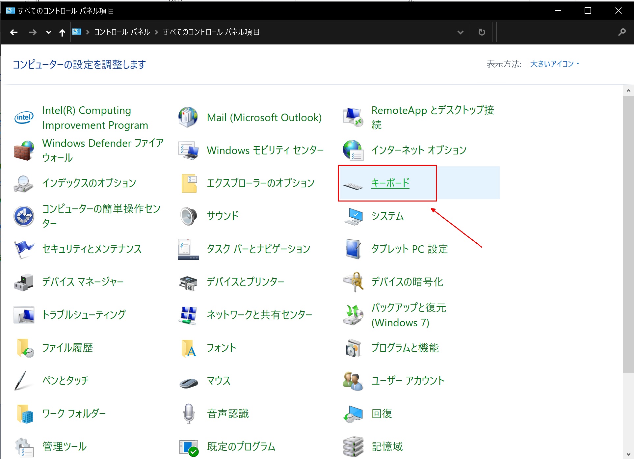Viewport: 634px width, 459px height.
Task: Open the システム monitor icon
Action: pyautogui.click(x=353, y=216)
